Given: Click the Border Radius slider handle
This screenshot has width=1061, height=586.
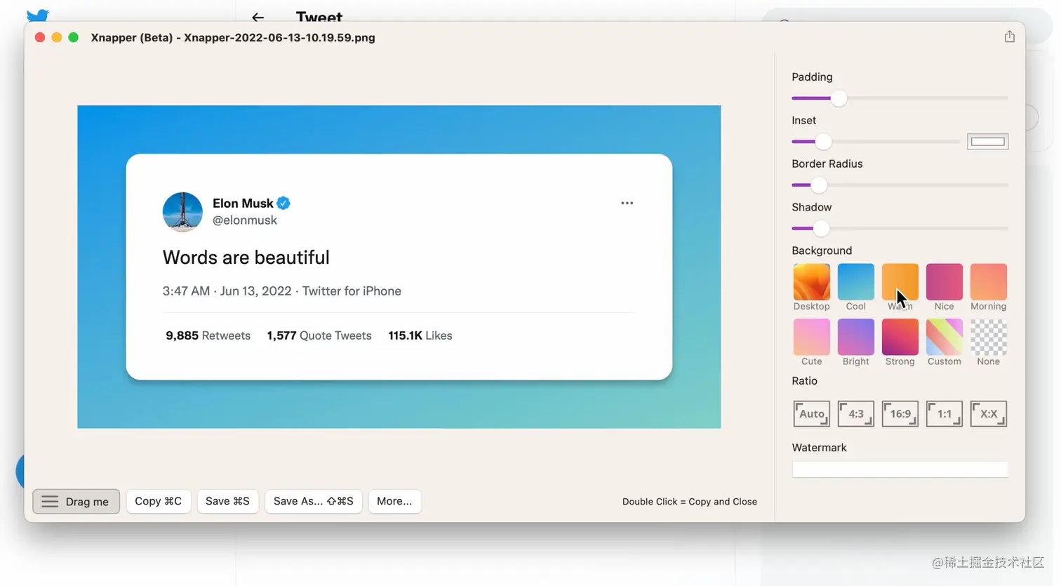Looking at the screenshot, I should tap(818, 185).
